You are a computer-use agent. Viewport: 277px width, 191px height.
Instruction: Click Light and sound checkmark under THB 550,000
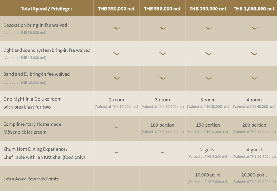point(162,53)
